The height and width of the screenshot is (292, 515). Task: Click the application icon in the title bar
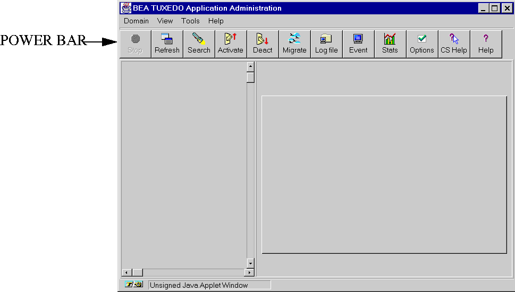pyautogui.click(x=126, y=8)
